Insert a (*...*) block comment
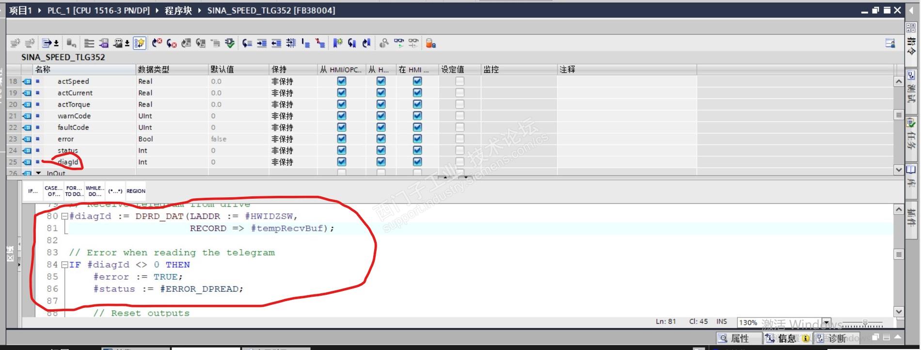The width and height of the screenshot is (921, 350). point(115,191)
